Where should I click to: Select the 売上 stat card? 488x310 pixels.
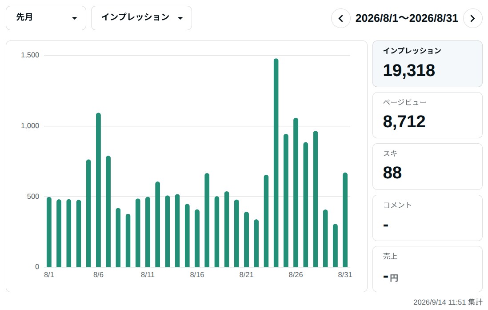point(427,269)
